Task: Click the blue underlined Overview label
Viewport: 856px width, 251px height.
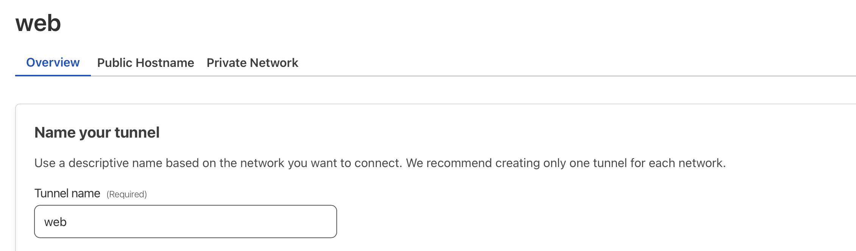Action: 53,62
